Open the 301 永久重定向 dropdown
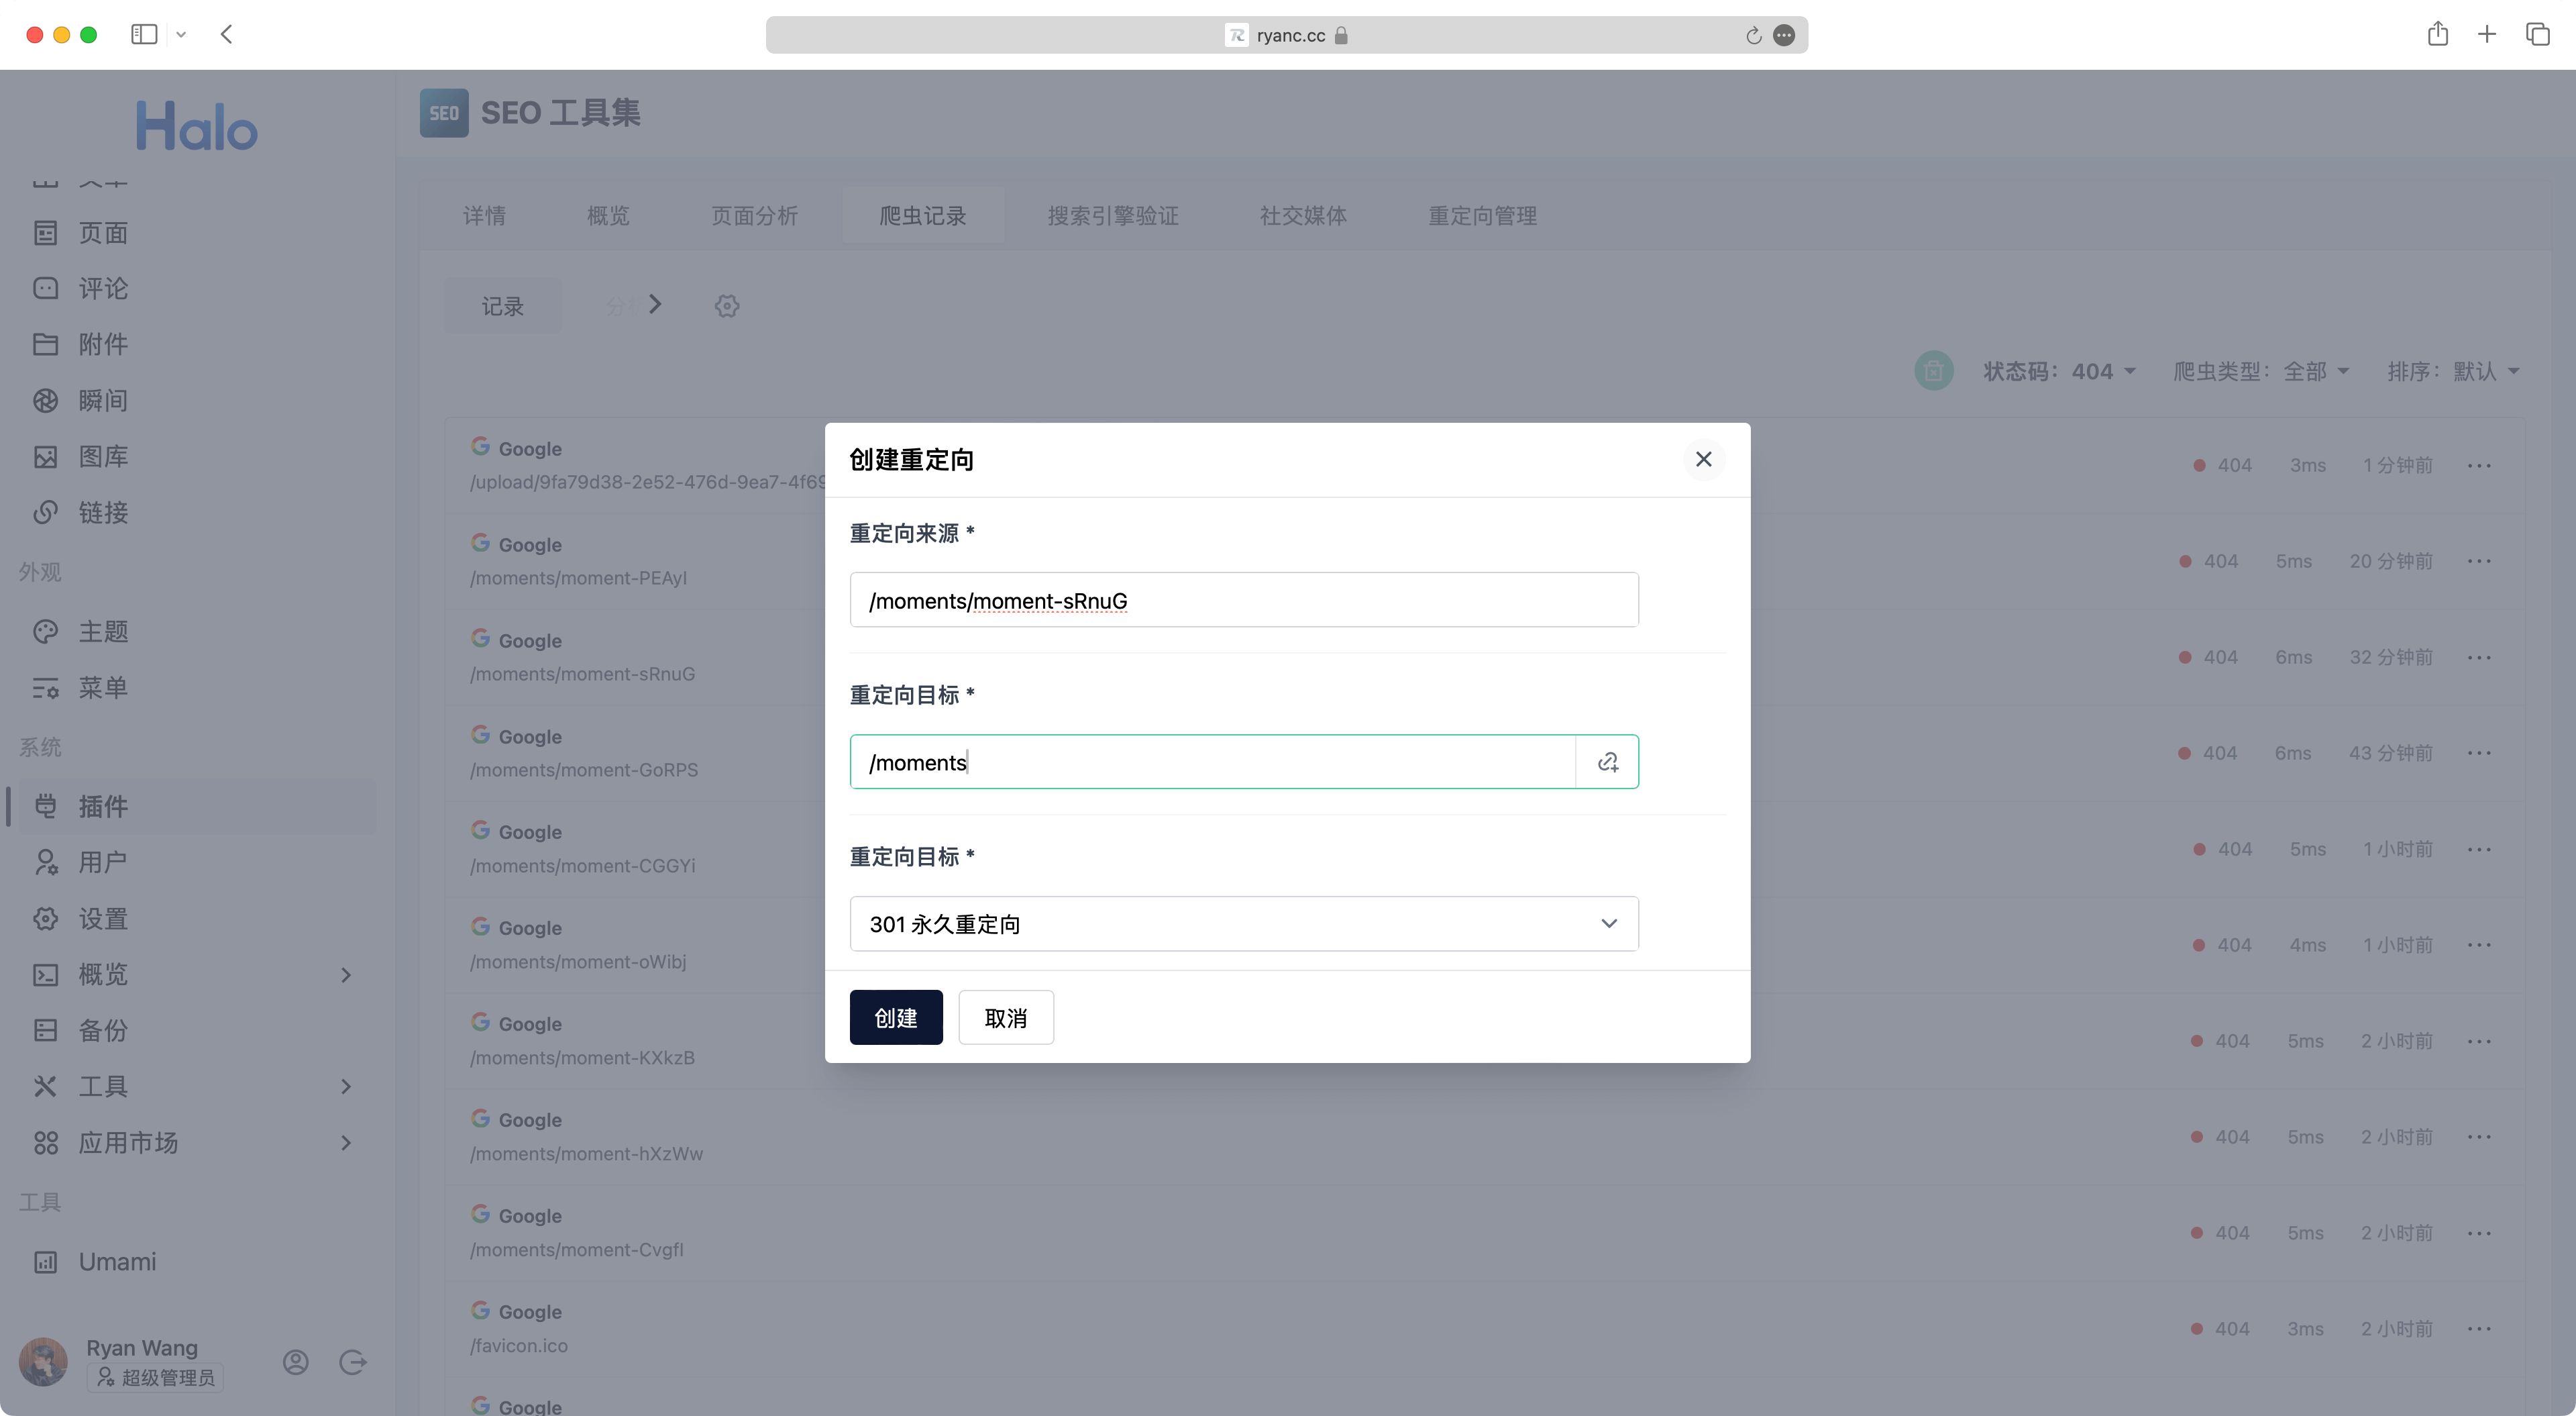2576x1416 pixels. 1243,923
